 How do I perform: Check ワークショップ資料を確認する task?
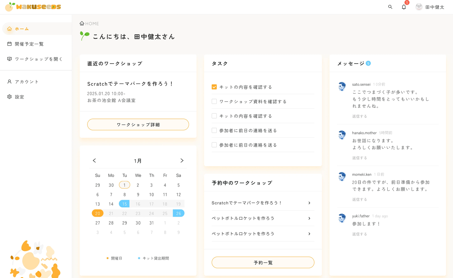point(214,102)
